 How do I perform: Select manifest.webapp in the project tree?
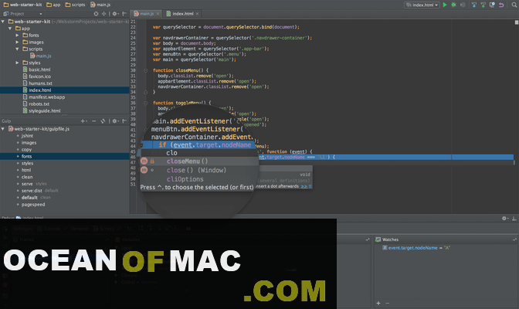coord(46,97)
